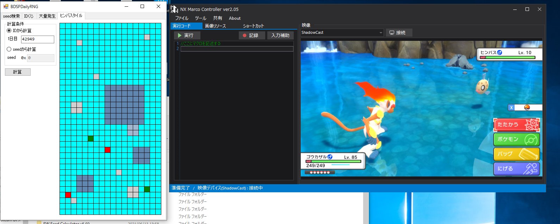Switch to the 画像リソース tab
Viewport: 560px width, 224px height.
pos(216,26)
